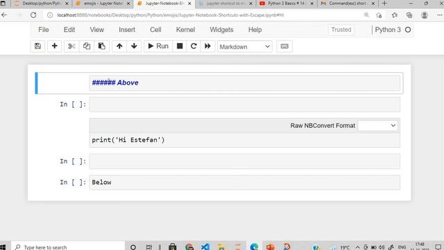Switch to Command(esc) short Gmail tab
Screen dimensions: 444x250
click(347, 3)
